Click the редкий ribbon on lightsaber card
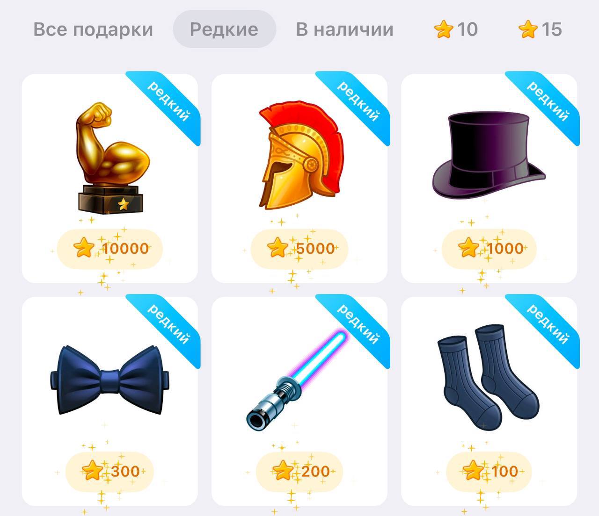 point(358,324)
